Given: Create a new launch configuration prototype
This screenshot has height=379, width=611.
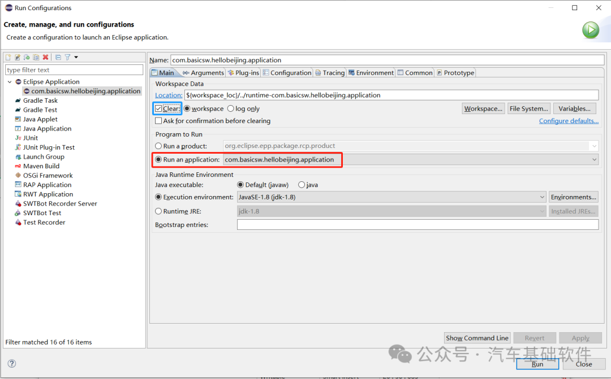Looking at the screenshot, I should pyautogui.click(x=18, y=57).
